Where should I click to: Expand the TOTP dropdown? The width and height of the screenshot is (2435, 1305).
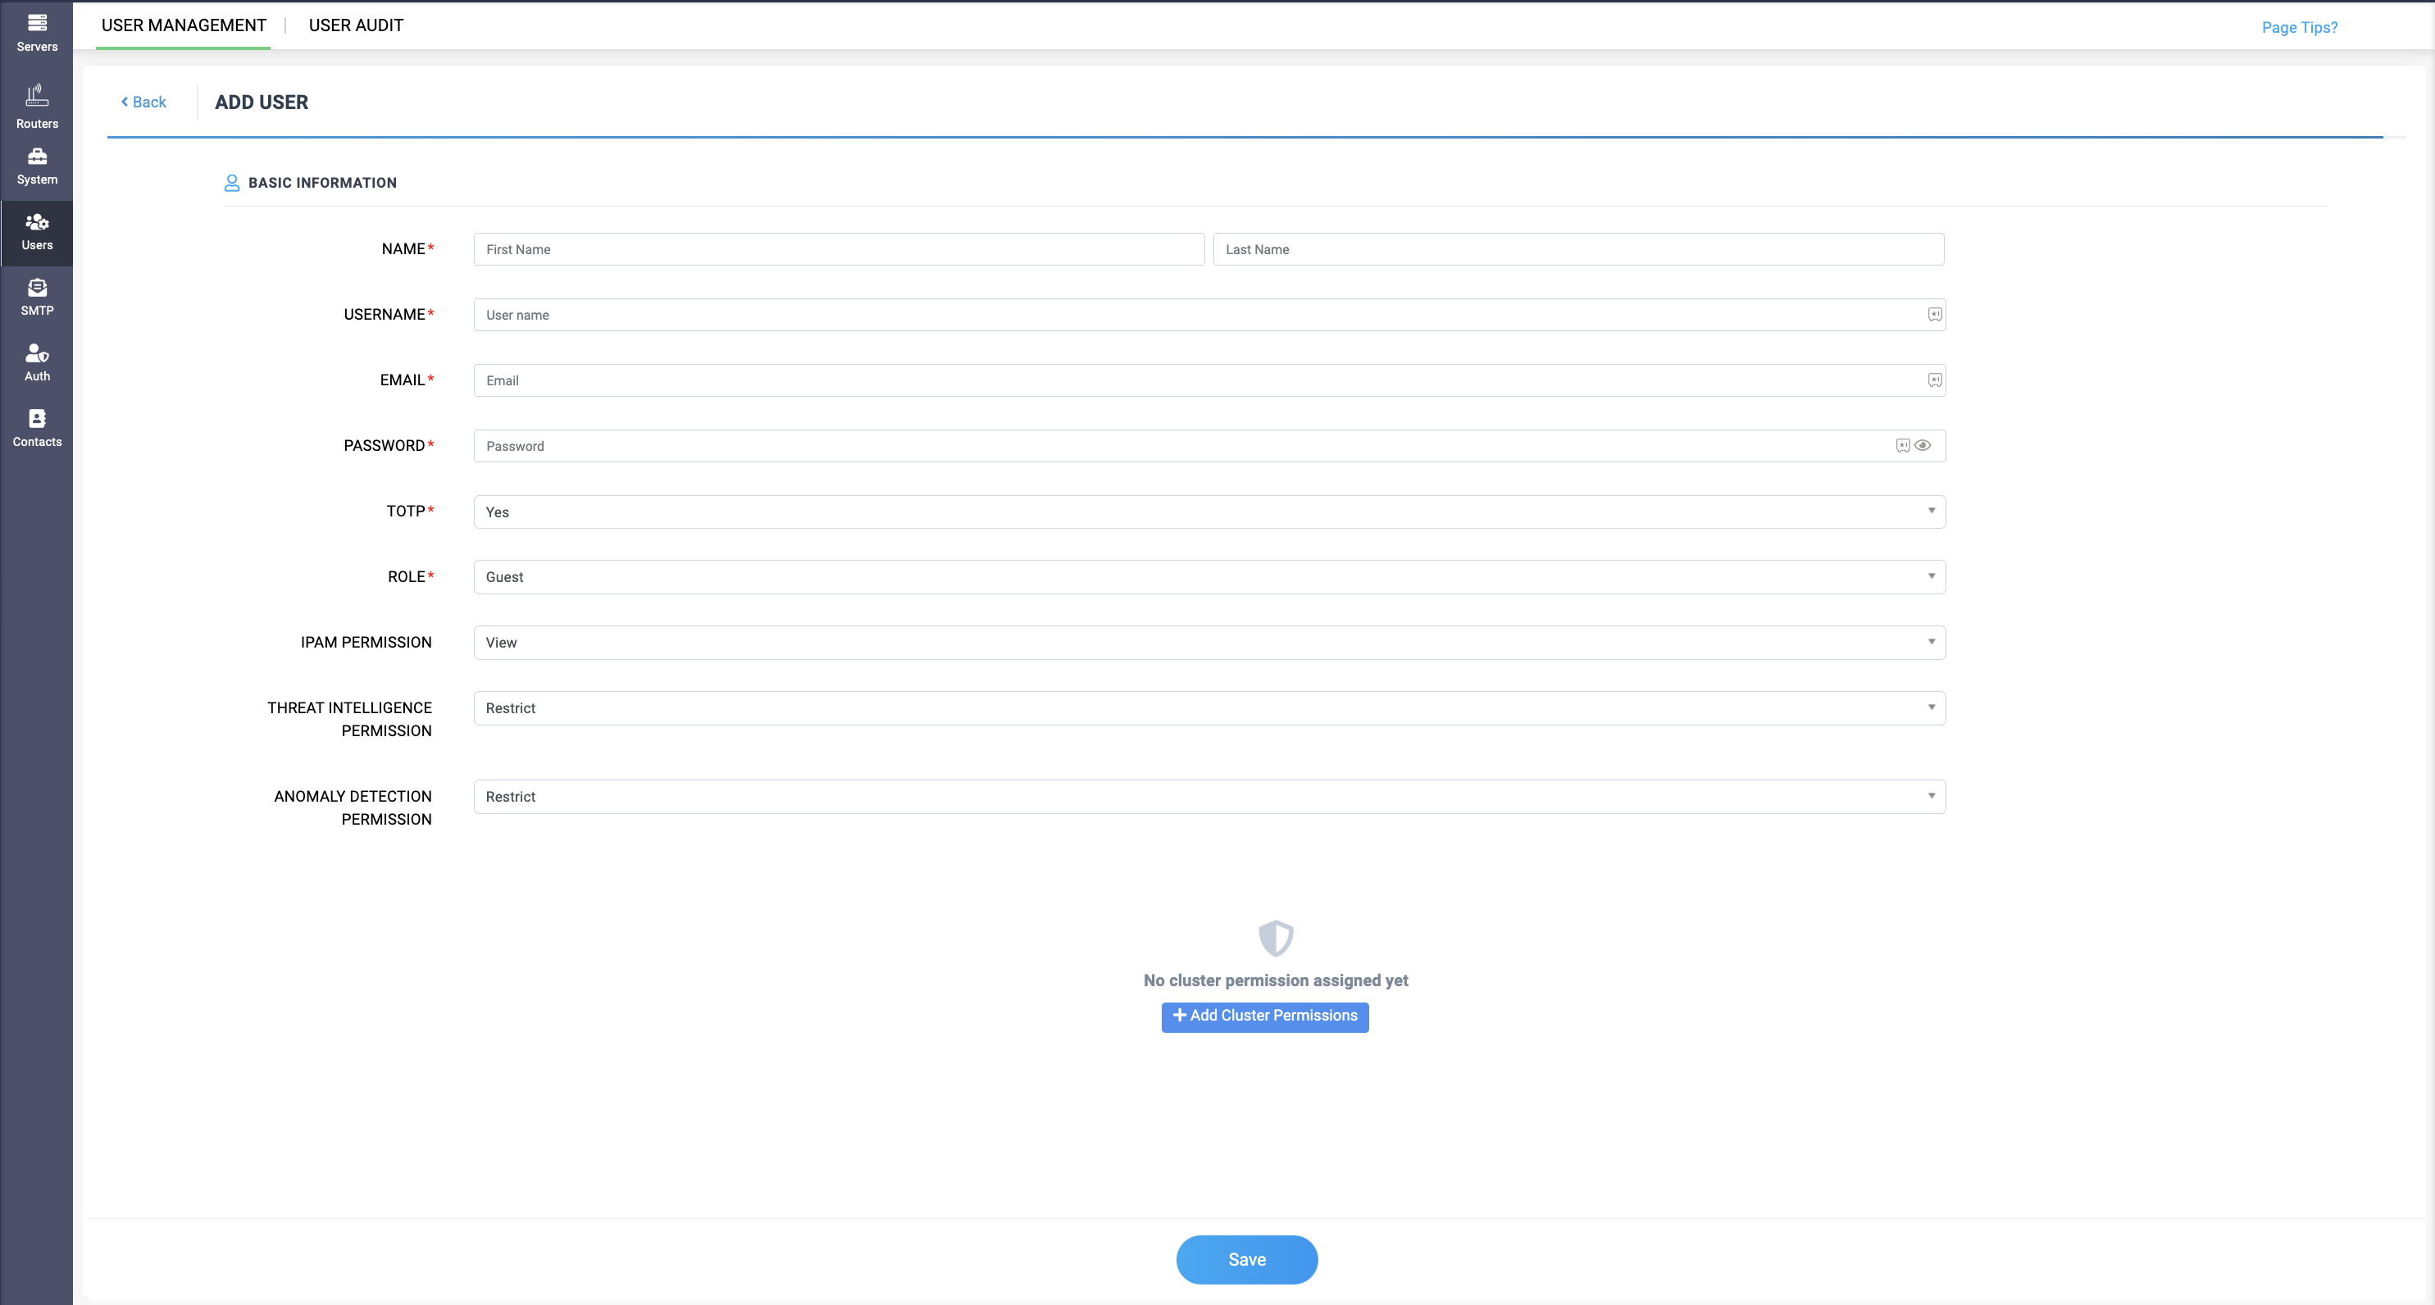coord(1209,512)
